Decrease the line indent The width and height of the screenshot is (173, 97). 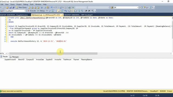[x=86, y=11]
